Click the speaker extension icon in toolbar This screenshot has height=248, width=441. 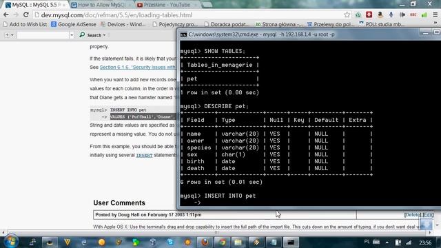click(x=402, y=14)
